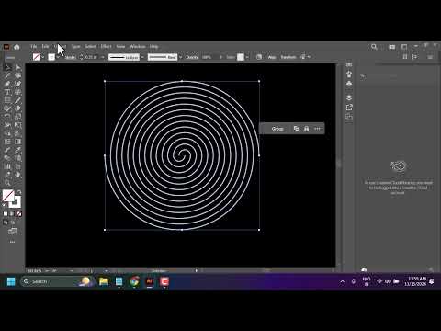Switch to Color fill mode below swatches

(6, 213)
